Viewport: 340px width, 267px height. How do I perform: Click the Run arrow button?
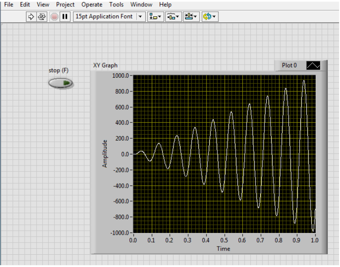coord(31,17)
